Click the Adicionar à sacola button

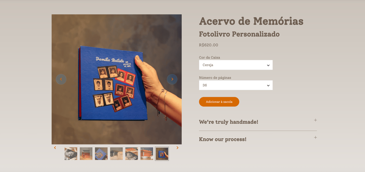219,102
